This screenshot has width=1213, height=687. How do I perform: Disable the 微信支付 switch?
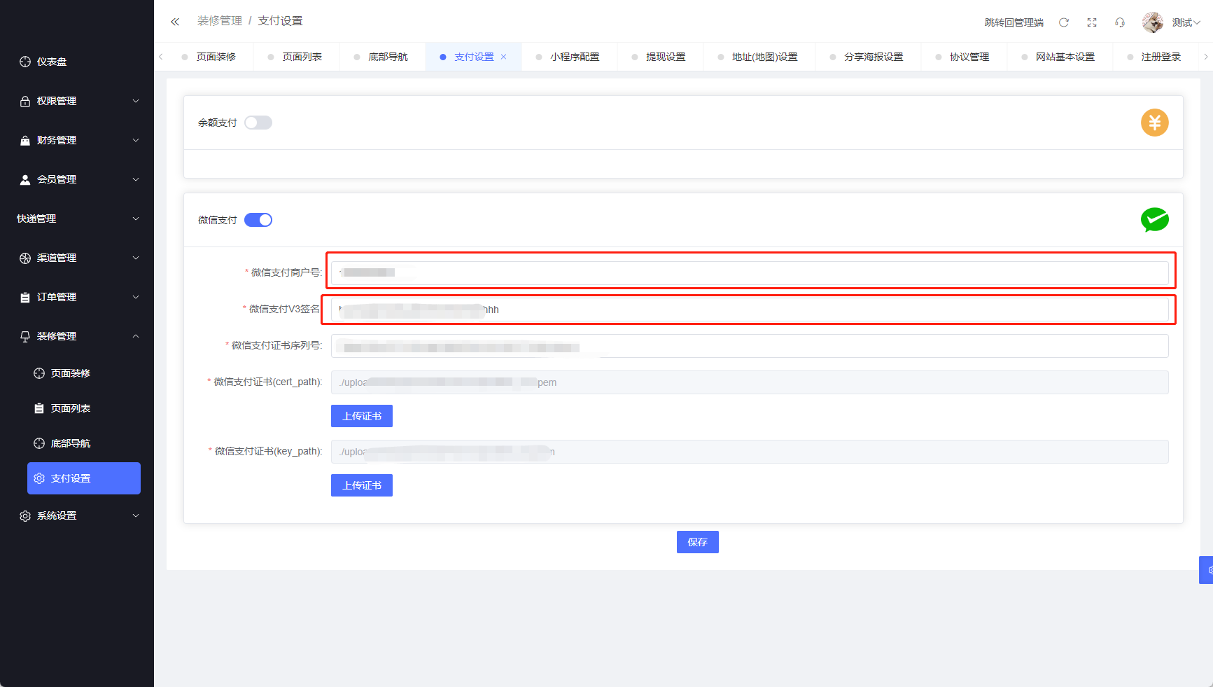[258, 220]
